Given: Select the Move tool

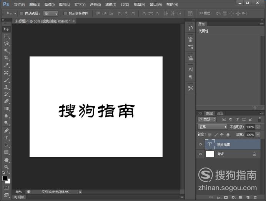Looking at the screenshot, I should click(6, 29).
